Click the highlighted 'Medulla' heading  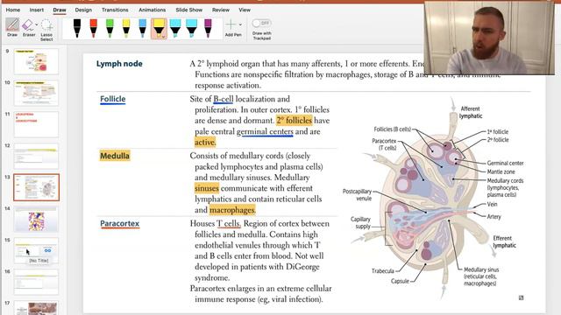115,156
